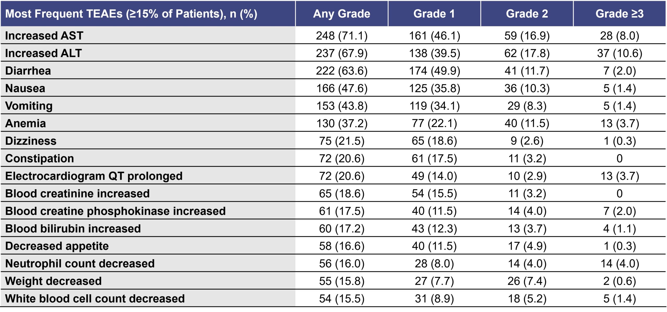Select 'Neutrophil count decreased' row label

click(x=80, y=263)
